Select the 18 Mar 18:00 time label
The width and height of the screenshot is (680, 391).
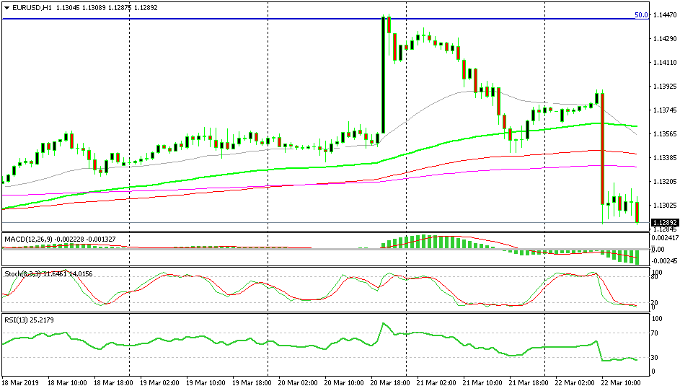pos(113,383)
